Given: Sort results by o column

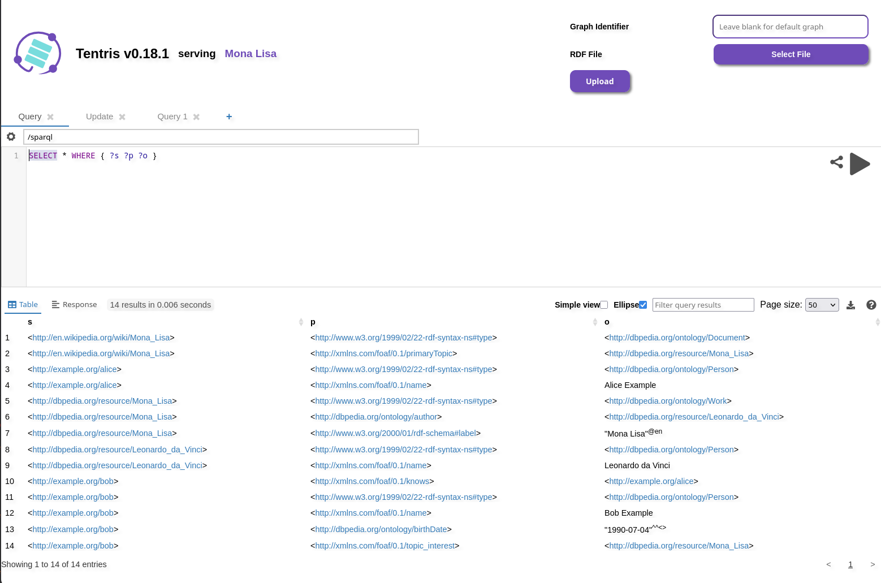Looking at the screenshot, I should [x=878, y=322].
